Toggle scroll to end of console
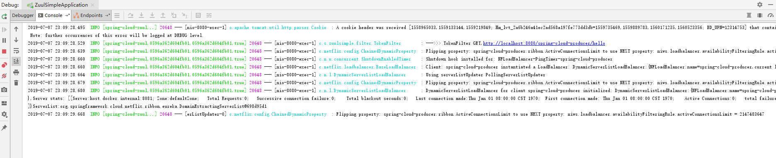Screen dimensions: 776x158 [x=16, y=61]
